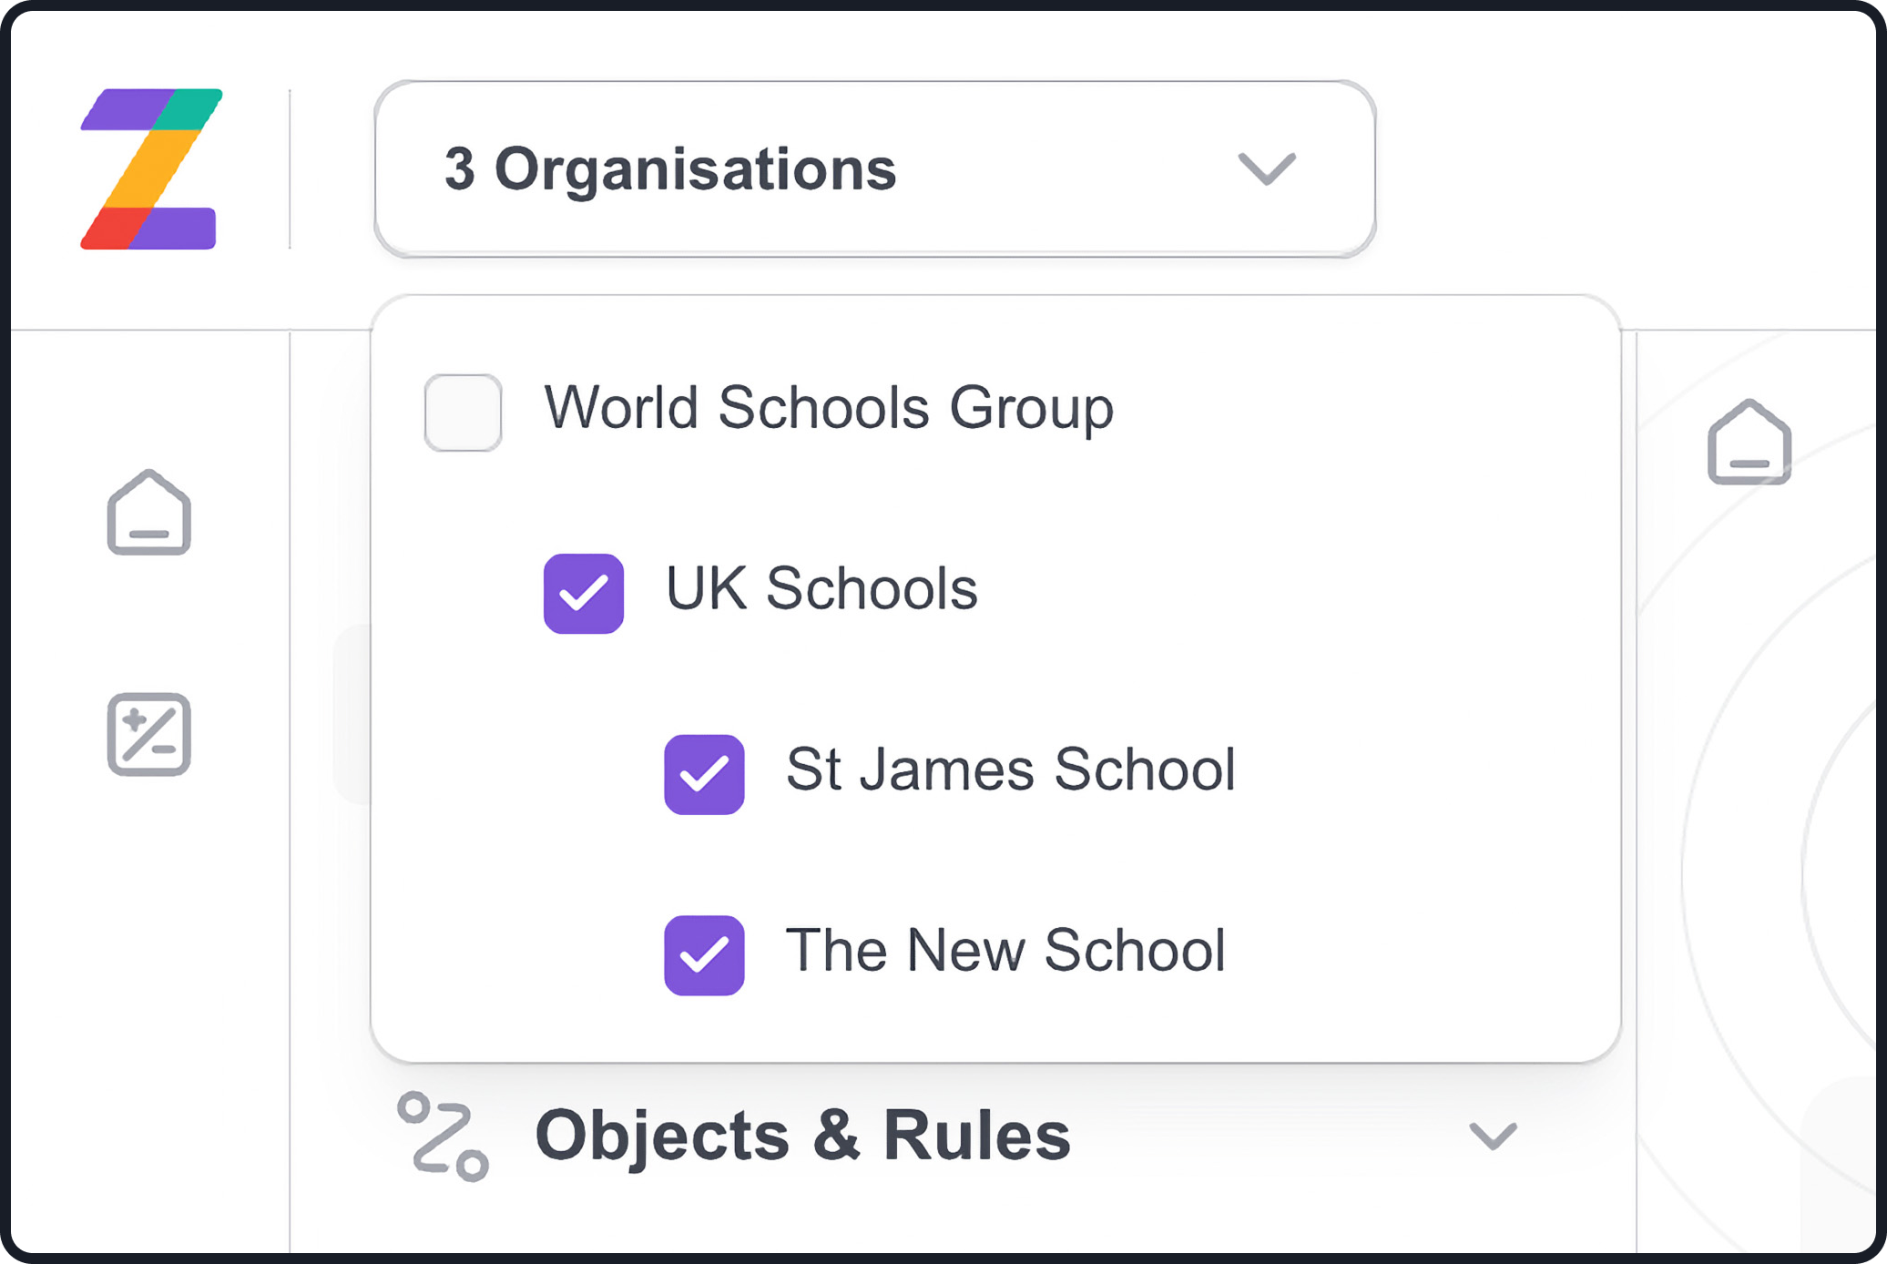The height and width of the screenshot is (1264, 1887).
Task: Click the partially hidden grey tab behind dropdown
Action: point(353,715)
